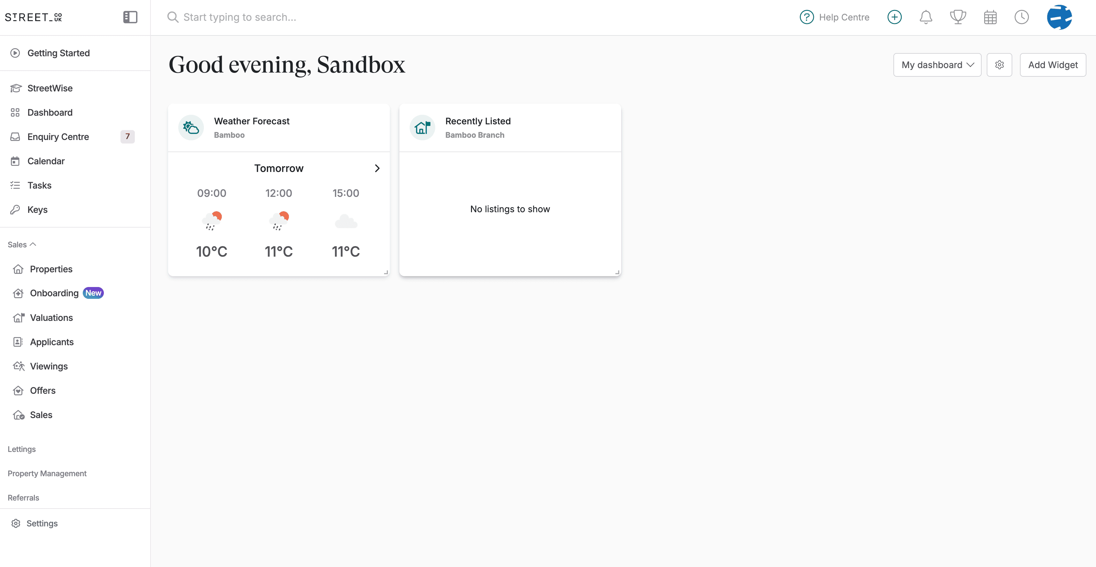This screenshot has width=1096, height=567.
Task: Open the Property Management section
Action: (x=47, y=473)
